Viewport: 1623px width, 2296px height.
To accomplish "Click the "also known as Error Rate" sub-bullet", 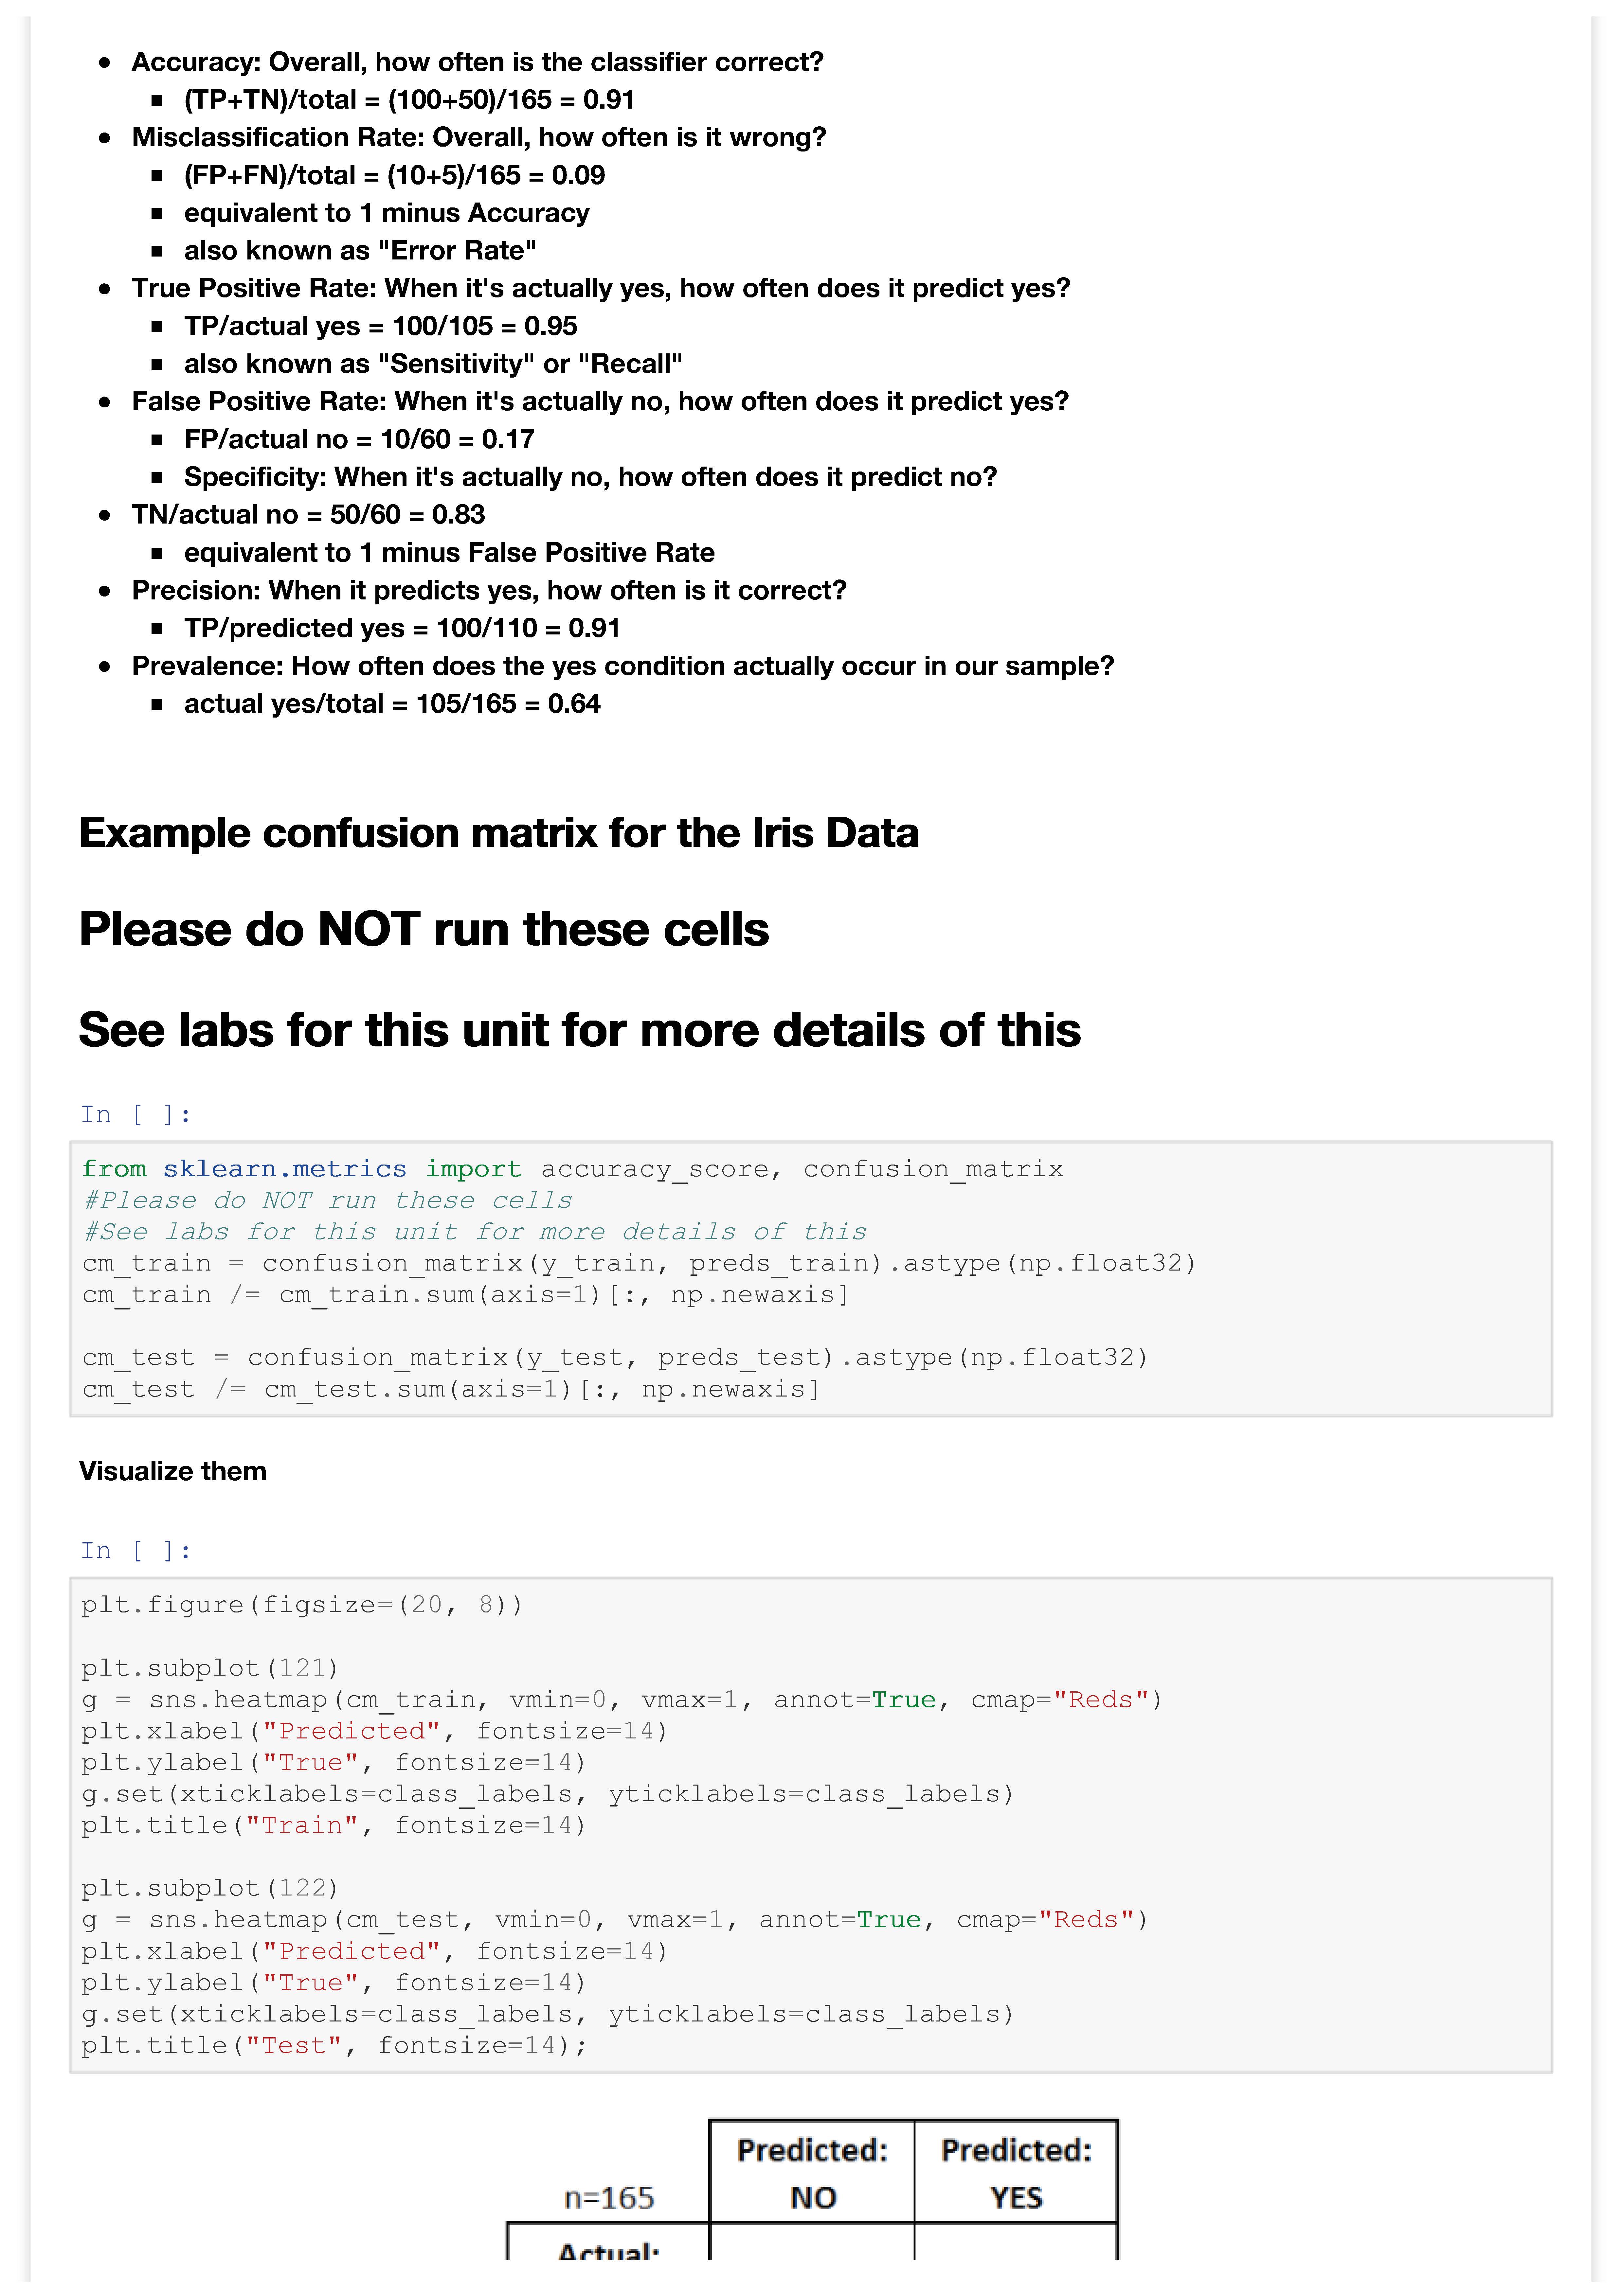I will (360, 250).
